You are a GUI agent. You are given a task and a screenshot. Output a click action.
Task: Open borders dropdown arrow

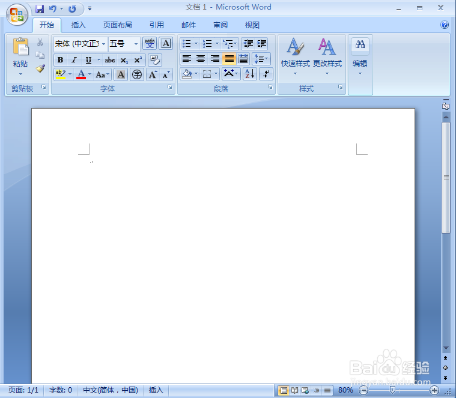coord(216,74)
